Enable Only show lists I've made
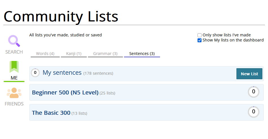This screenshot has height=139, width=268. (200, 35)
